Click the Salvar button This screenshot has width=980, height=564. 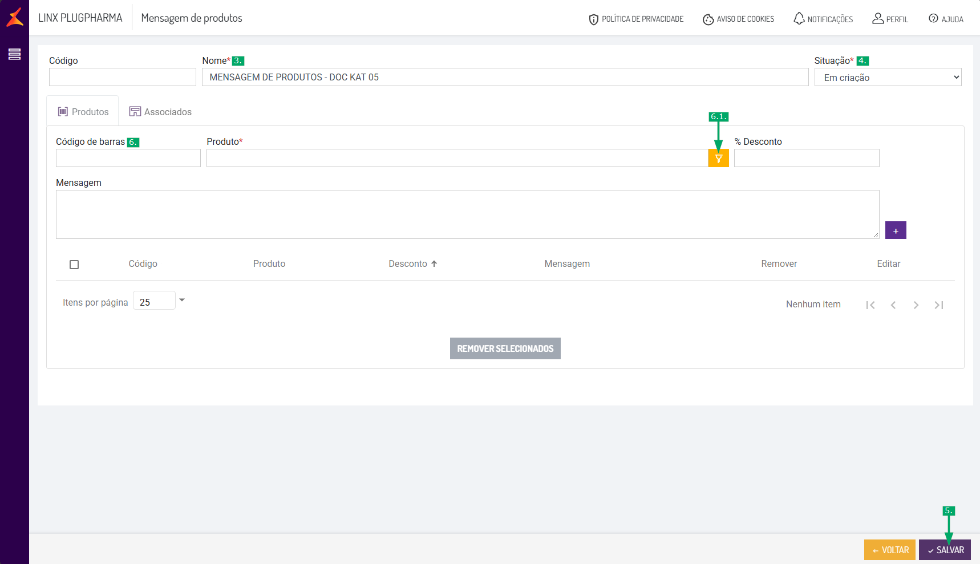tap(945, 550)
